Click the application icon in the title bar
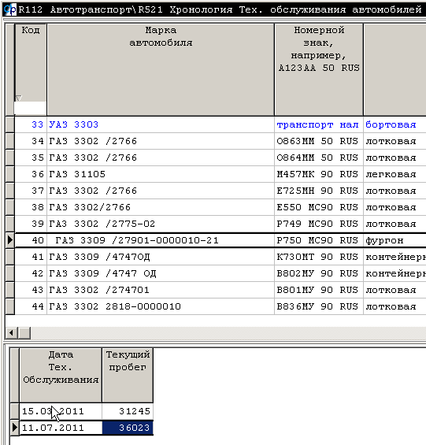This screenshot has height=445, width=426. [x=10, y=9]
